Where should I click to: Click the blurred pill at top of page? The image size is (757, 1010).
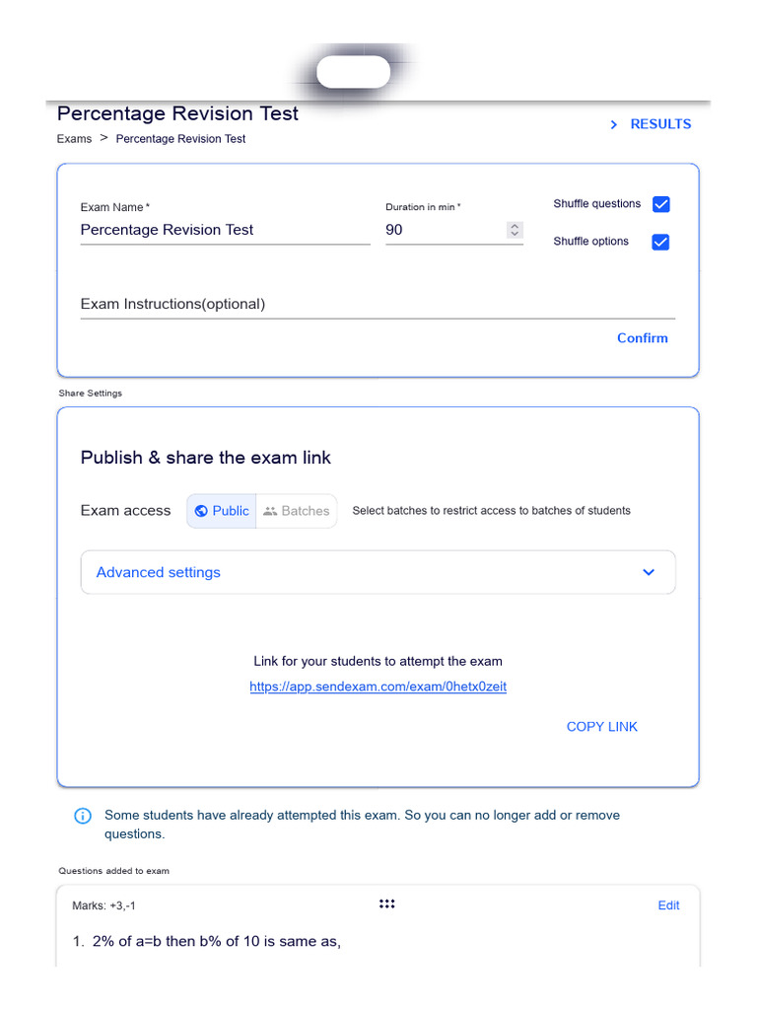354,71
